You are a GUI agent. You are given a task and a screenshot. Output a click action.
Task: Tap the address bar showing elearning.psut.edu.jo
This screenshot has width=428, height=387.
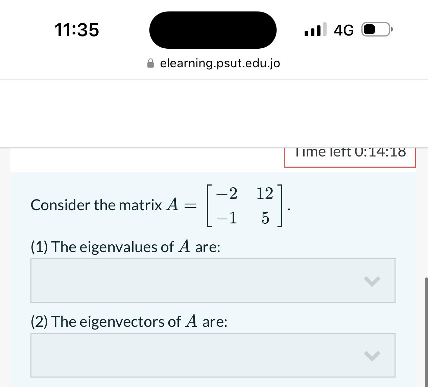tap(220, 63)
